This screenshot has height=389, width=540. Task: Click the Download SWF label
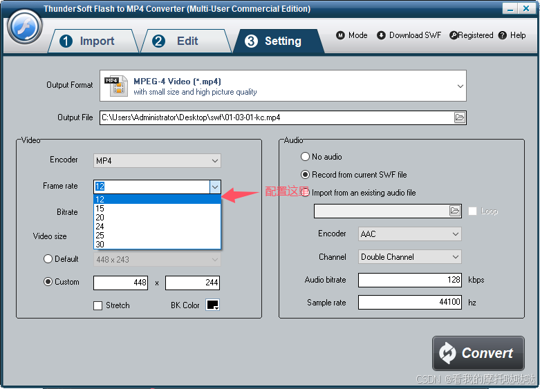415,35
